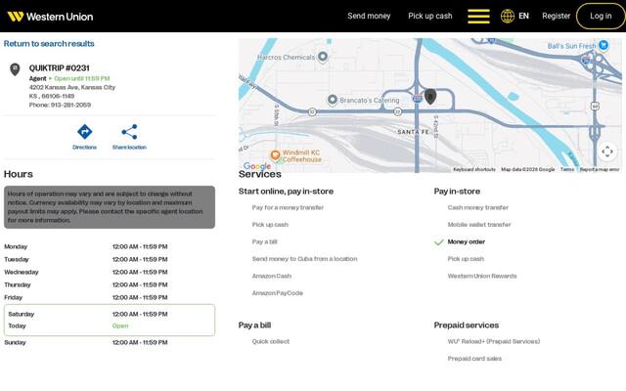Click the Money order service
Image resolution: width=626 pixels, height=391 pixels.
(x=467, y=241)
